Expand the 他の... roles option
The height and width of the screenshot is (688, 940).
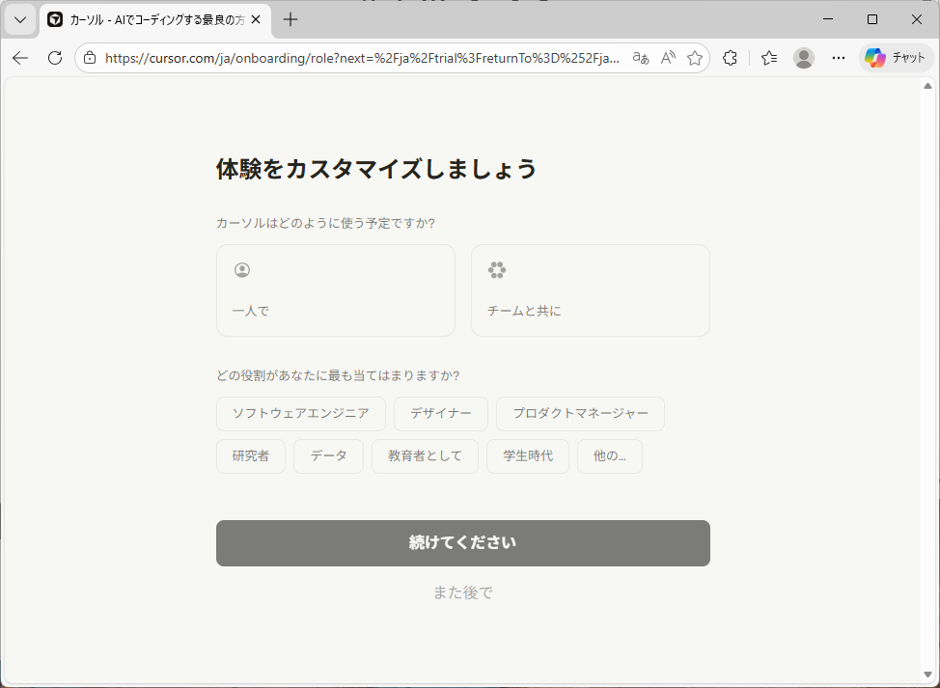pos(609,456)
